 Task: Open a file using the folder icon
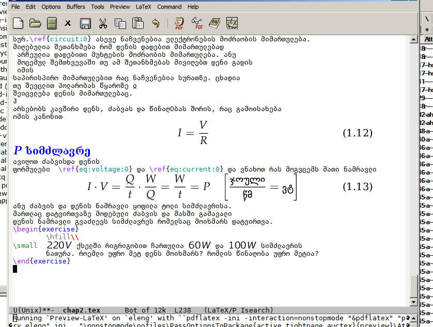(x=35, y=23)
